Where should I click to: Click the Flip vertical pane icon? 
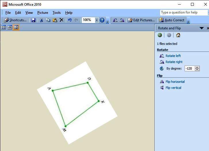pos(162,88)
